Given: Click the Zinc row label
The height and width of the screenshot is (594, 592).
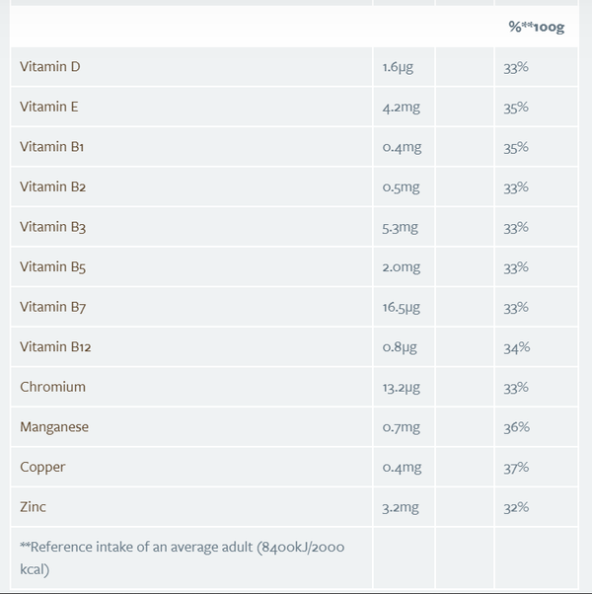Looking at the screenshot, I should coord(34,507).
